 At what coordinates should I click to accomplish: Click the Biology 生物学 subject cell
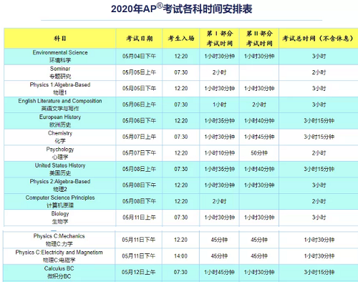coord(60,218)
